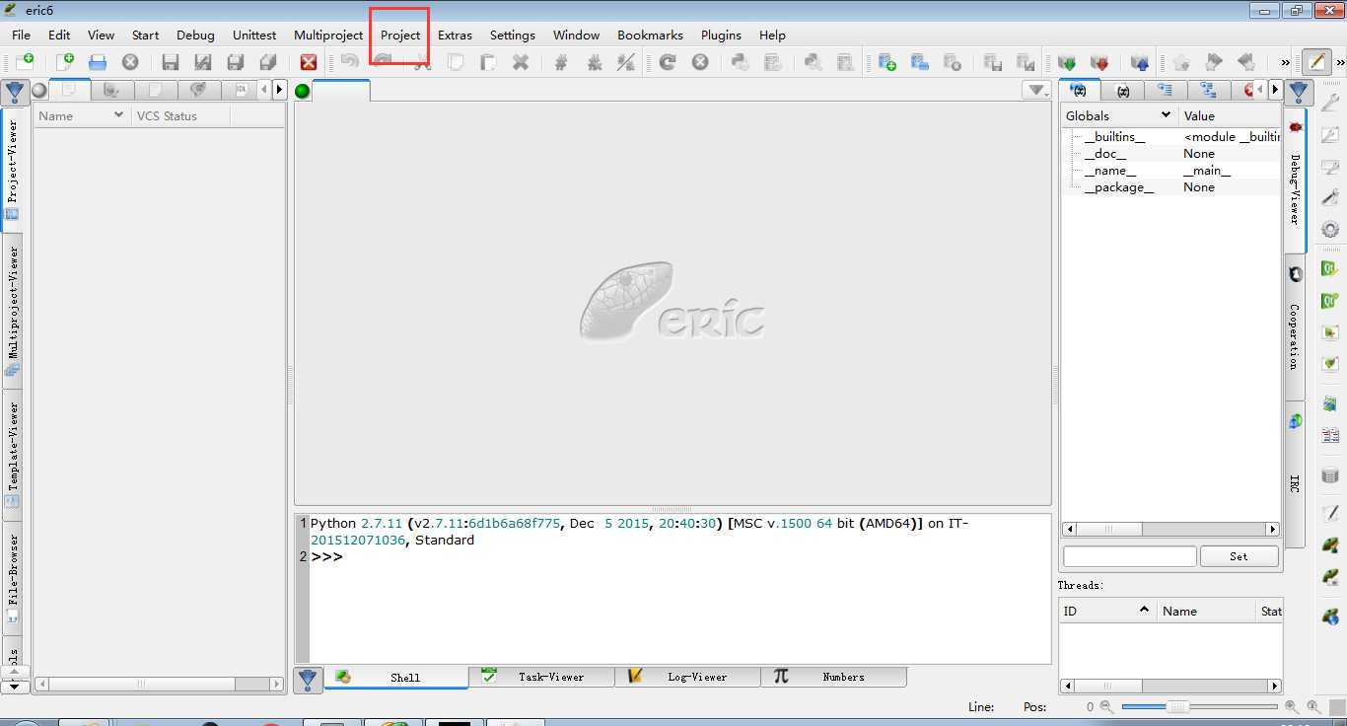Click the Open project blue document icon
This screenshot has height=726, width=1347.
tap(920, 62)
